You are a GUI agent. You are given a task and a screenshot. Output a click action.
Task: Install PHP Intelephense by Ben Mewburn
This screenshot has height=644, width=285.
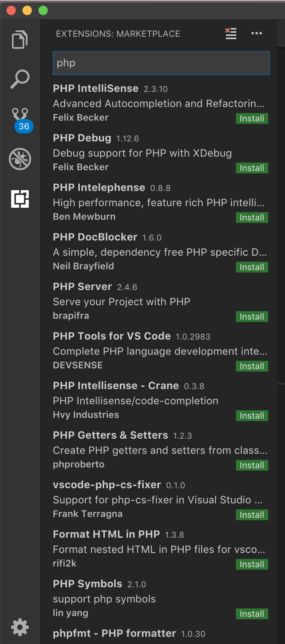(252, 218)
